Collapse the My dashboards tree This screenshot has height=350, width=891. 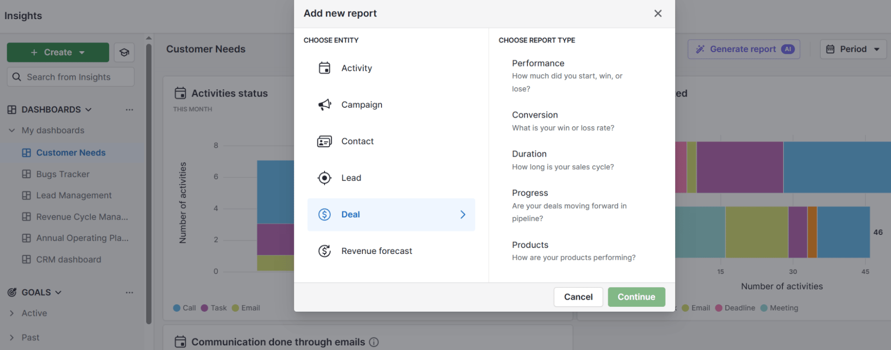[12, 130]
